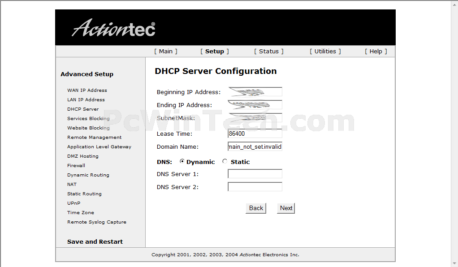Image resolution: width=458 pixels, height=267 pixels.
Task: Click Save and Restart link
Action: tap(95, 241)
